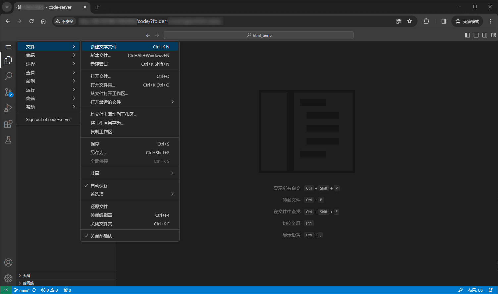Open the QR code icon in address bar
498x294 pixels.
click(x=399, y=21)
